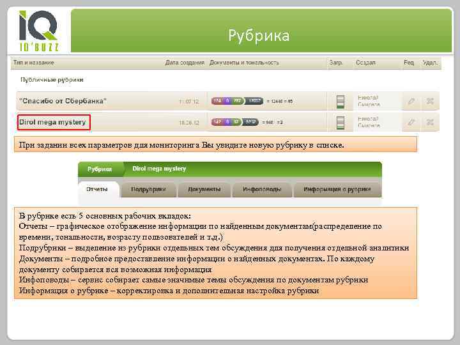Click the Дата создания column header
This screenshot has height=345, width=460.
(x=185, y=63)
